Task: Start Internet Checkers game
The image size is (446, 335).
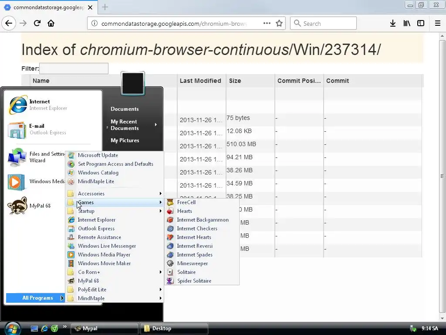Action: click(x=202, y=229)
